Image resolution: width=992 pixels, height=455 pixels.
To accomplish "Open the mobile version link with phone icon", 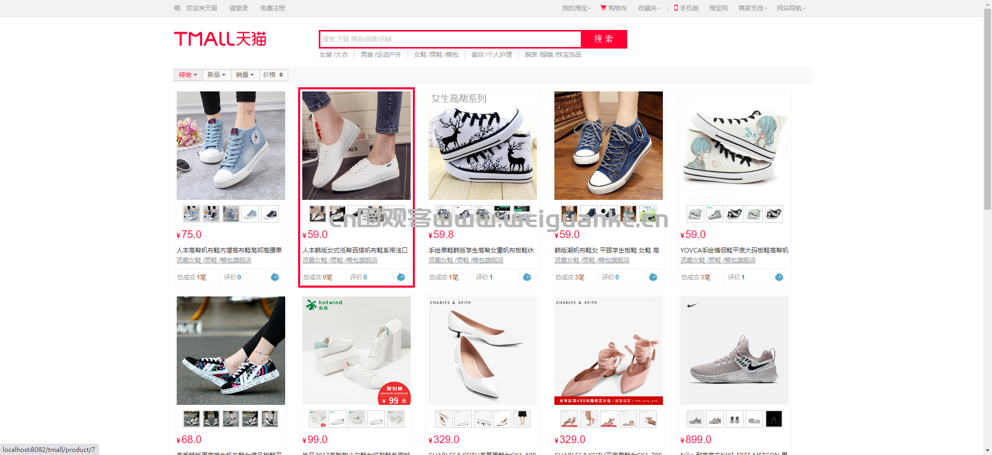I will coord(686,8).
